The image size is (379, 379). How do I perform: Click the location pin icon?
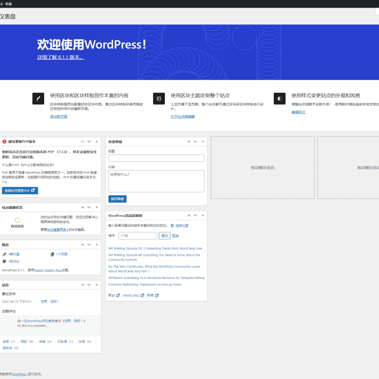[x=172, y=226]
